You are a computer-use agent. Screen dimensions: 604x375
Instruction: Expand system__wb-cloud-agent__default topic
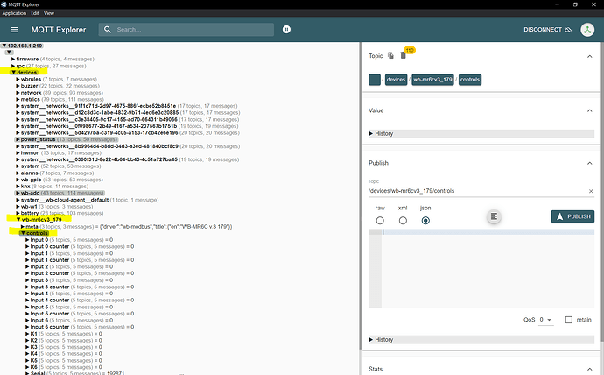[x=18, y=200]
